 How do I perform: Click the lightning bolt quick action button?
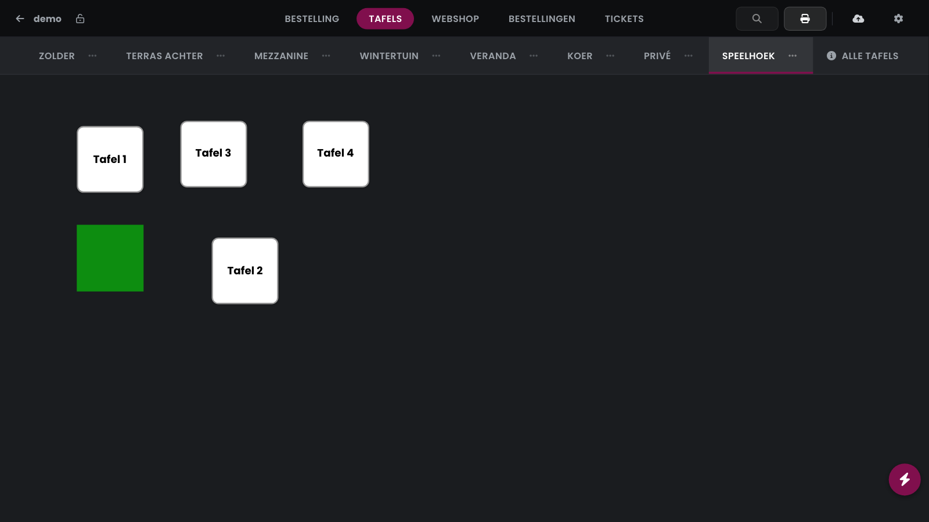coord(905,479)
